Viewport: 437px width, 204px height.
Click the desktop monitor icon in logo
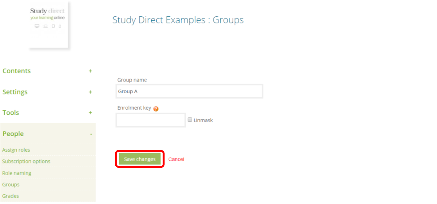(37, 26)
